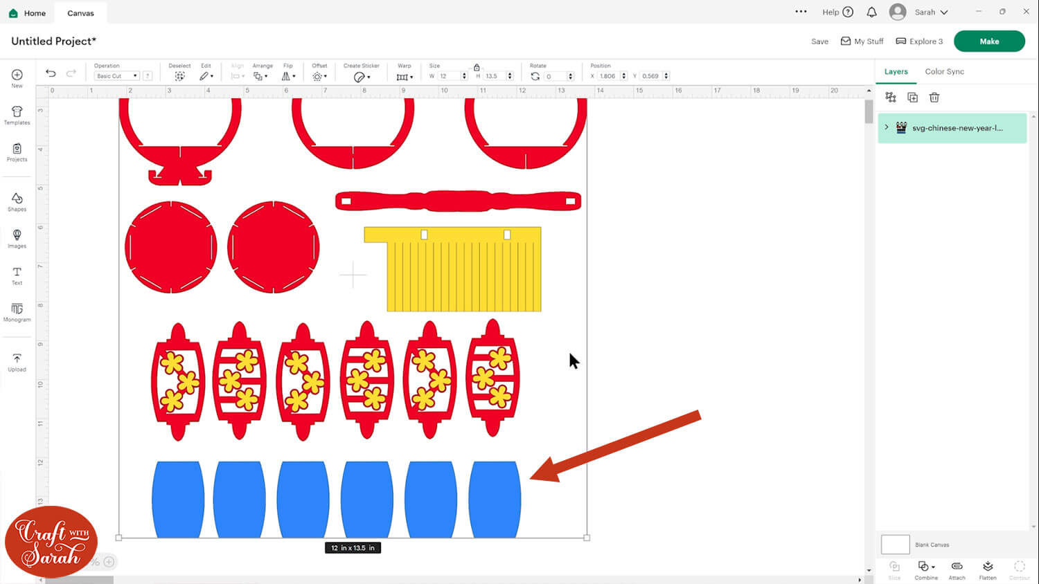Click the Y position field
The height and width of the screenshot is (584, 1039).
pyautogui.click(x=650, y=76)
